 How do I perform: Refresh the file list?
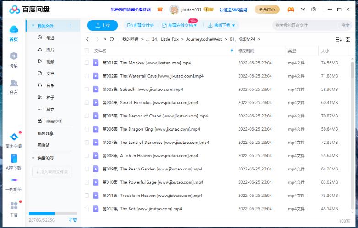(x=112, y=39)
